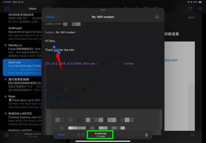
Task: Tap the send arrow button
Action: [157, 17]
